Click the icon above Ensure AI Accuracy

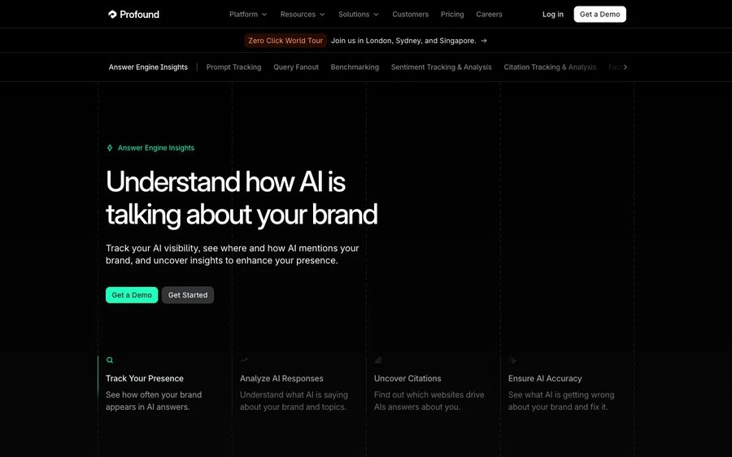tap(512, 360)
